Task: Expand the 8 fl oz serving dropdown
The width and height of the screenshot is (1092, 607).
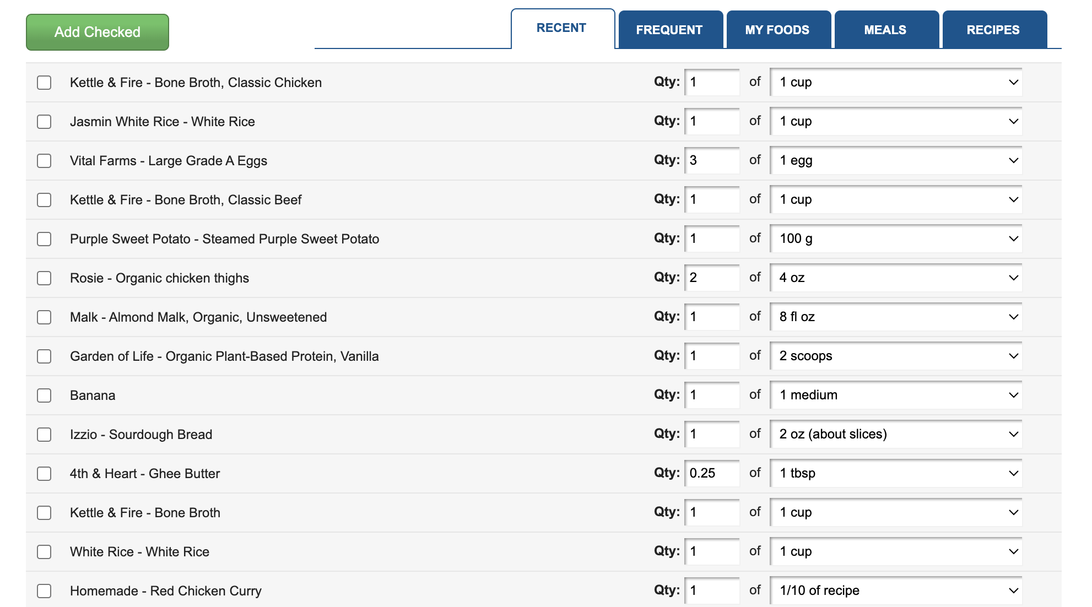Action: 896,317
